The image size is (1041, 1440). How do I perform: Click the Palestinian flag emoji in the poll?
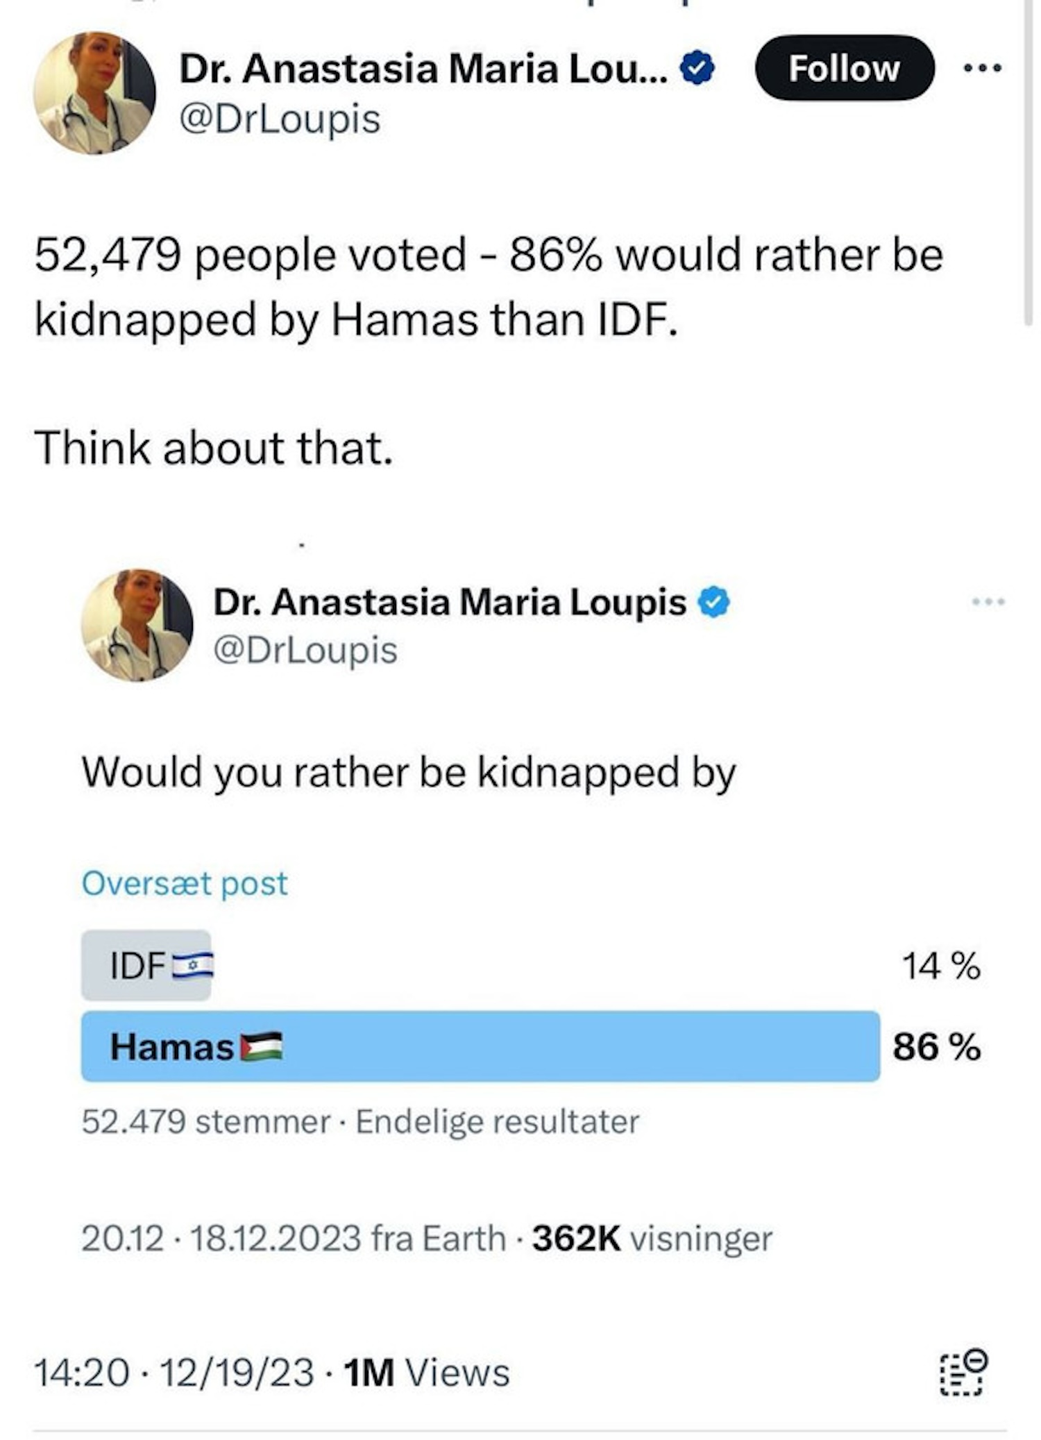click(261, 1046)
